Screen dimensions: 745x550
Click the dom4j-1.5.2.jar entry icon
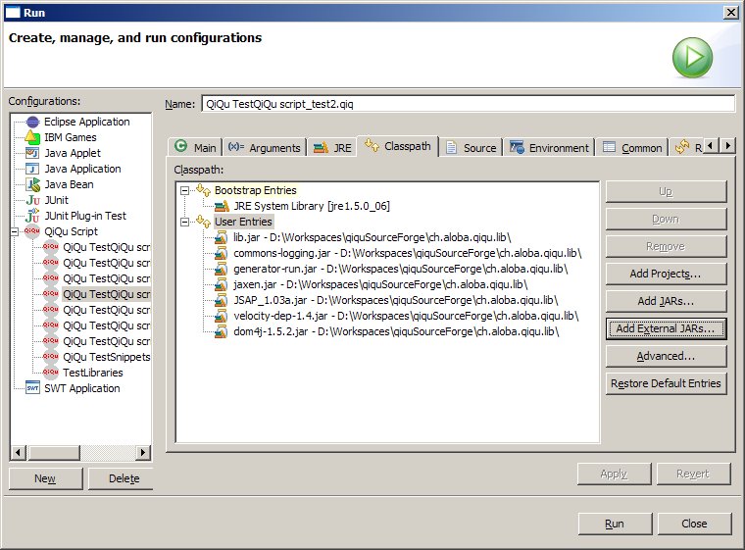click(221, 331)
